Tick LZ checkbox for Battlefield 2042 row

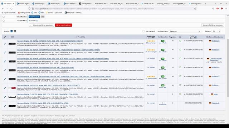tap(180, 58)
